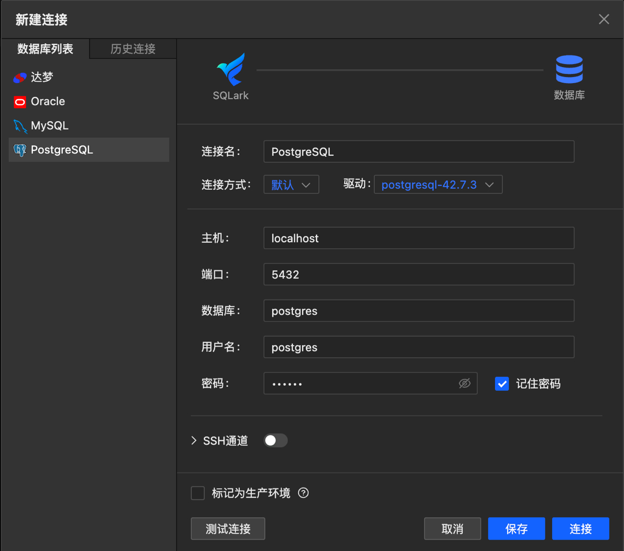Viewport: 624px width, 551px height.
Task: Click the help icon beside 标记为生产环境
Action: (x=303, y=493)
